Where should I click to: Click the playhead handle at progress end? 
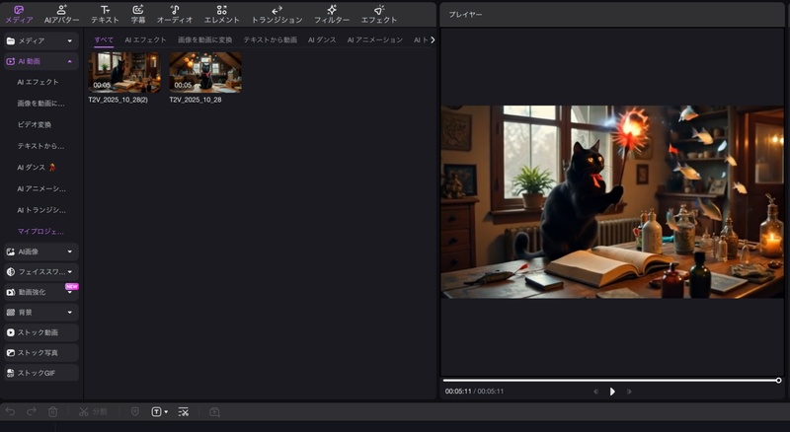point(778,381)
